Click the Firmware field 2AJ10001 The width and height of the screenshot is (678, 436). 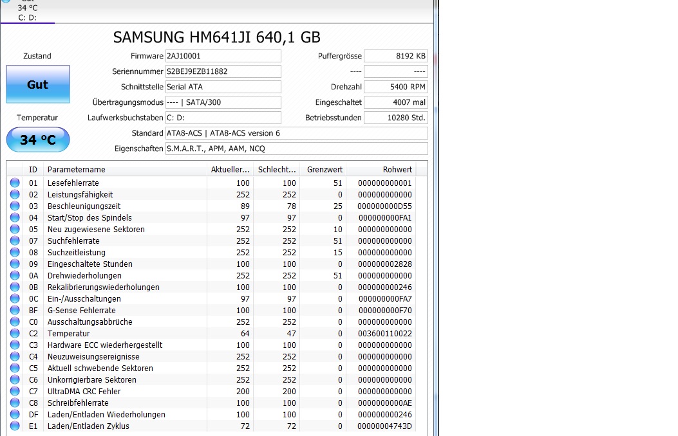[x=223, y=56]
